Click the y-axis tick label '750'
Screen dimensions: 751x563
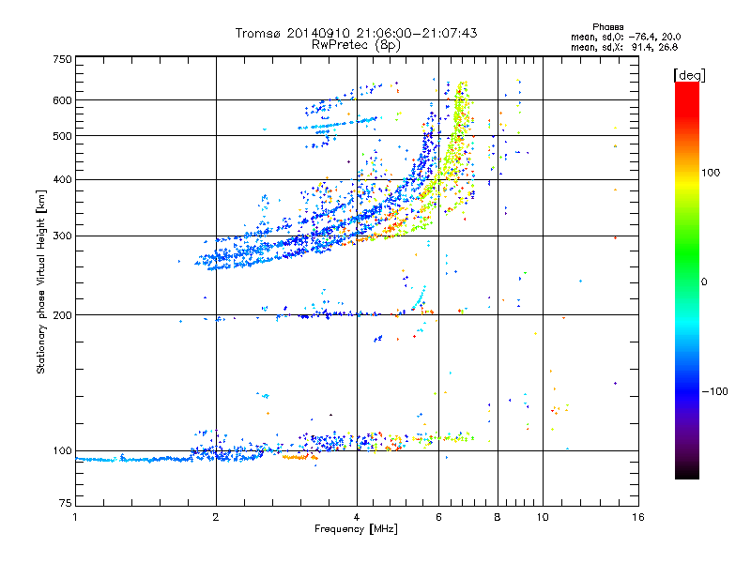click(62, 59)
